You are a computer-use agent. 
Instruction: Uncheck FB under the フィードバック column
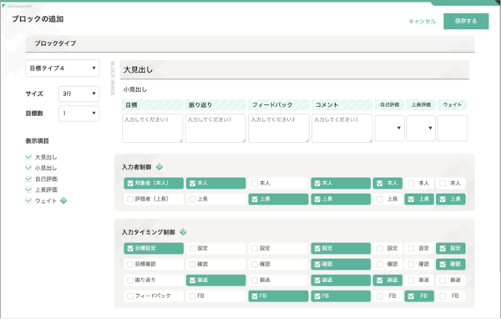[278, 296]
